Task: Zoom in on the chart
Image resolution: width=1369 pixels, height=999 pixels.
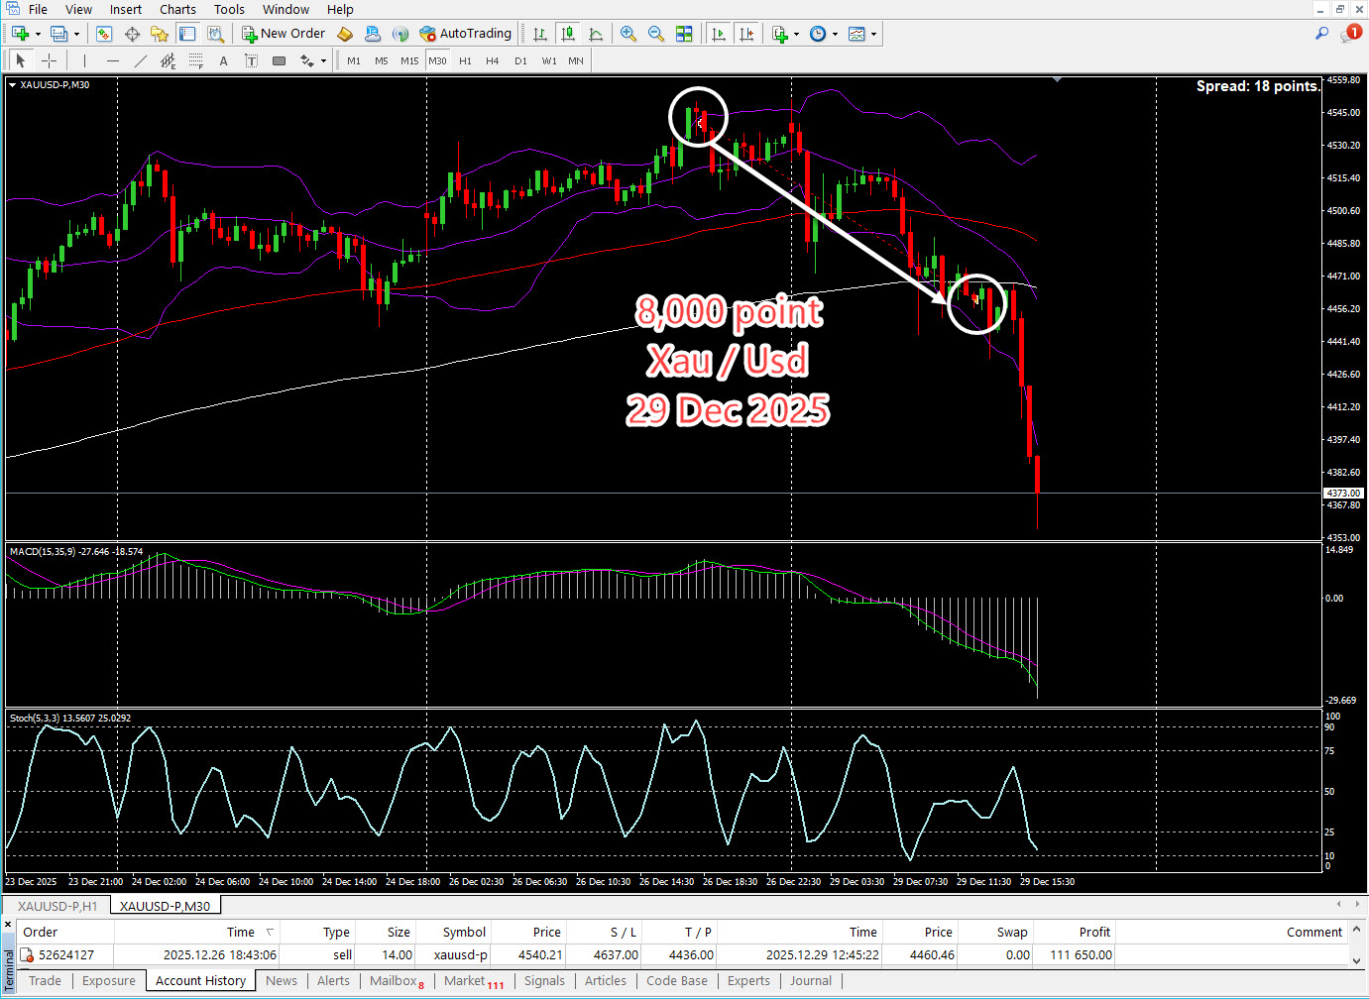Action: 627,34
